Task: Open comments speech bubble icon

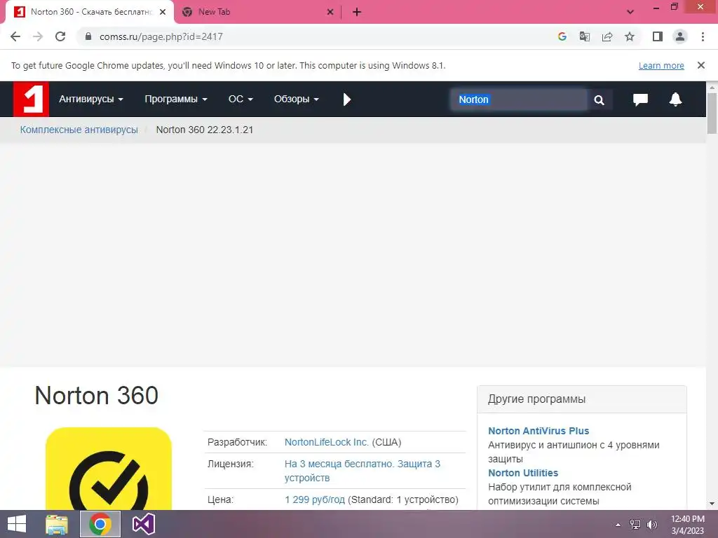Action: [640, 99]
